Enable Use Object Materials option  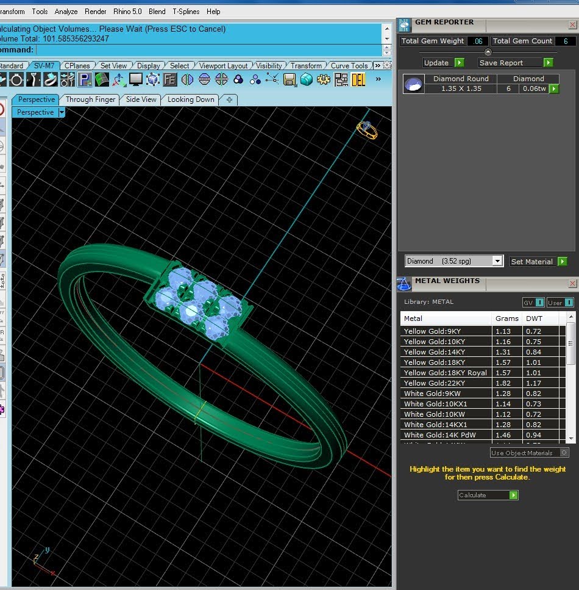529,453
